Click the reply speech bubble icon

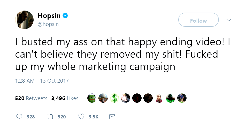tap(19, 117)
